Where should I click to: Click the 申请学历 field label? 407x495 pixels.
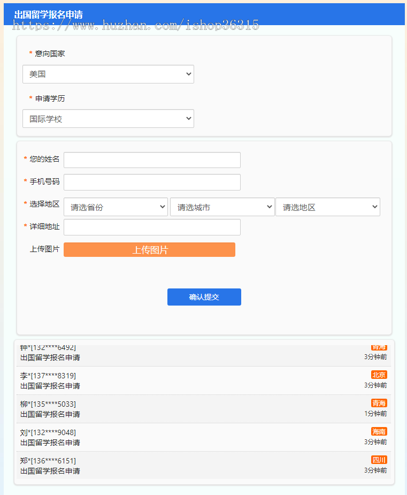[50, 98]
